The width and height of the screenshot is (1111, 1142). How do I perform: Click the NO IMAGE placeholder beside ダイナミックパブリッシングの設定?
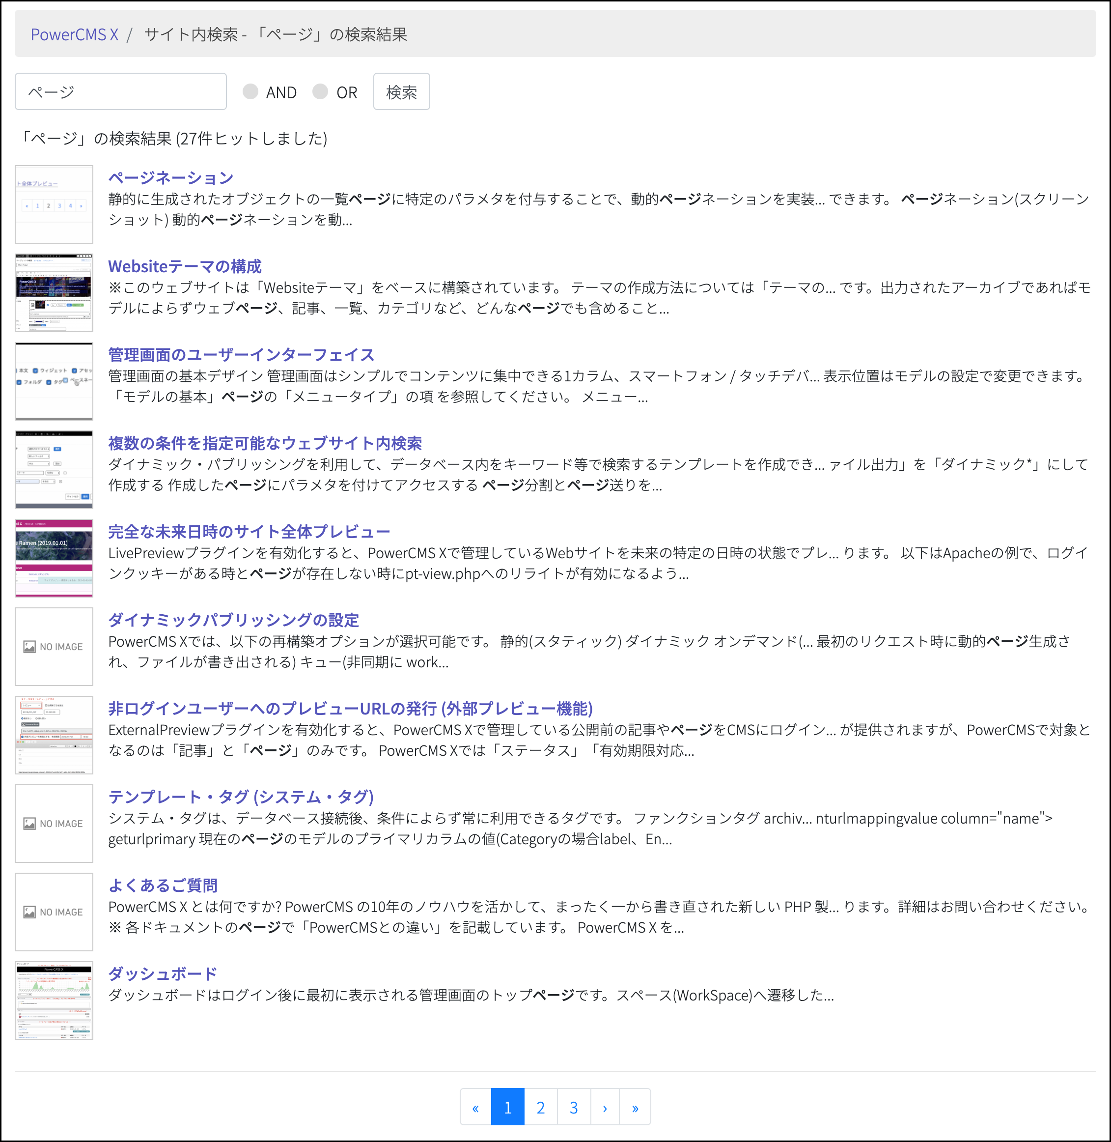pos(54,646)
